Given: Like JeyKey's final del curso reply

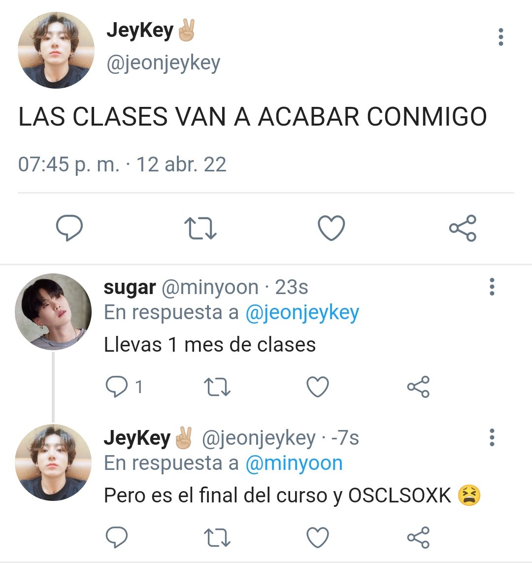Looking at the screenshot, I should pos(318,537).
